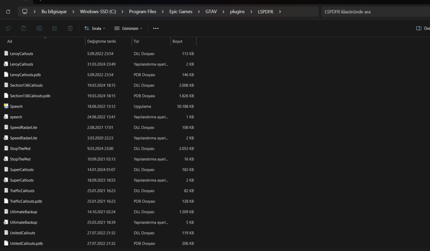Select SuperCallouts DLL file name
The width and height of the screenshot is (430, 251).
click(x=21, y=170)
